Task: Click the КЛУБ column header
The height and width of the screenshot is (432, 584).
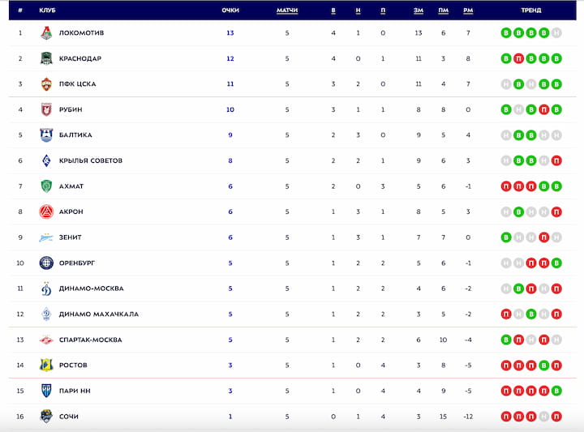Action: [x=47, y=11]
